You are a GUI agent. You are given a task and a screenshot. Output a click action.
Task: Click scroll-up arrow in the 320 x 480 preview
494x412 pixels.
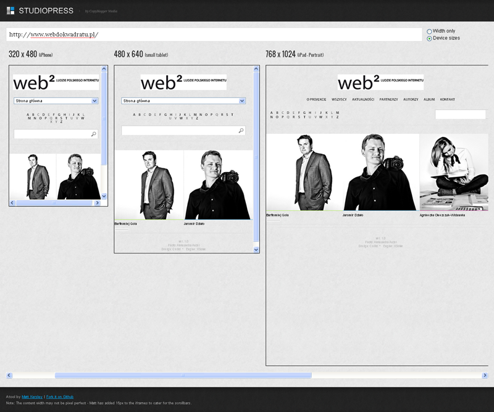tap(104, 69)
